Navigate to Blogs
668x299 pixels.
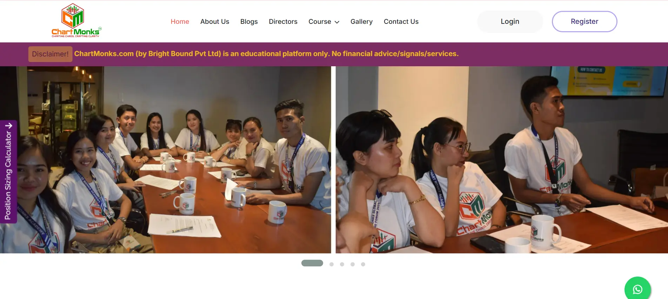pyautogui.click(x=249, y=22)
